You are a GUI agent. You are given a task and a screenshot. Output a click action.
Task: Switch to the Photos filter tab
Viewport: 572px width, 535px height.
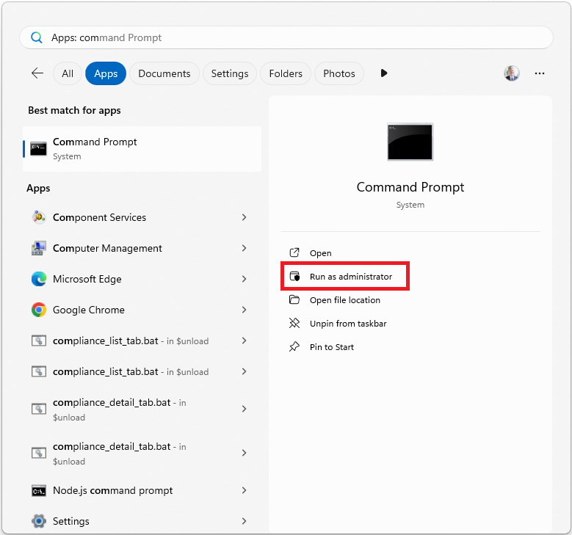tap(339, 73)
